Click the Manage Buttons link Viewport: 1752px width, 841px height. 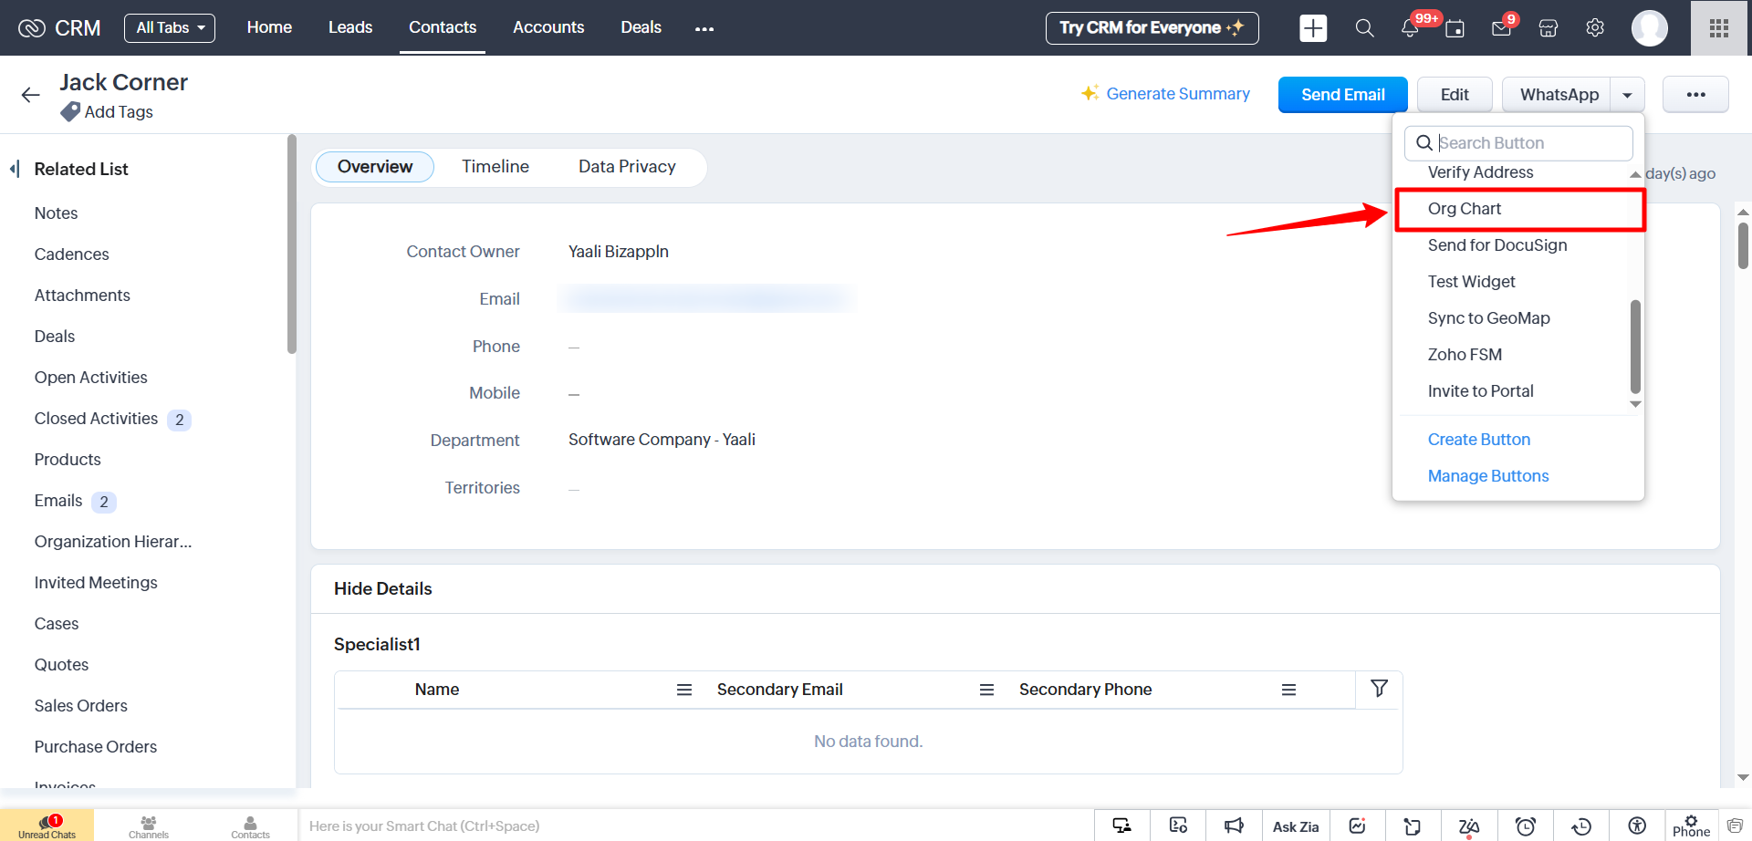[x=1487, y=476]
